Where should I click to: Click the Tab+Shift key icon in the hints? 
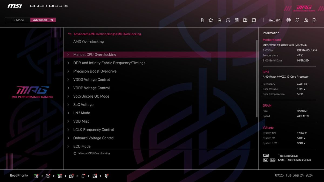click(x=269, y=160)
